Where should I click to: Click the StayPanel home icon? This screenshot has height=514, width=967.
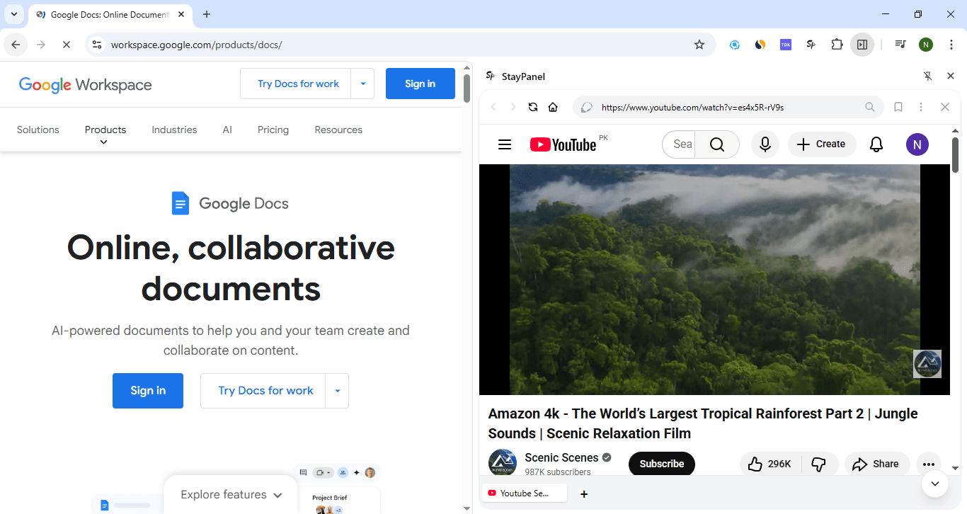pos(553,107)
